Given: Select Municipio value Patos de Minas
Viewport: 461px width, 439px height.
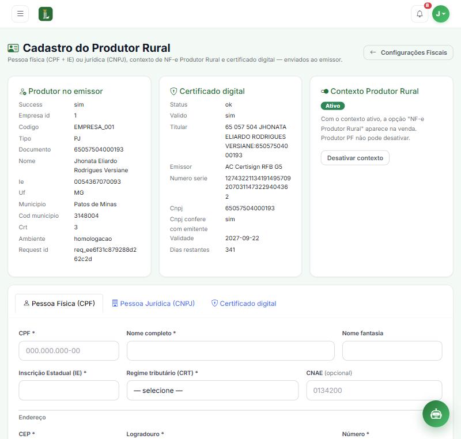Looking at the screenshot, I should (x=95, y=204).
